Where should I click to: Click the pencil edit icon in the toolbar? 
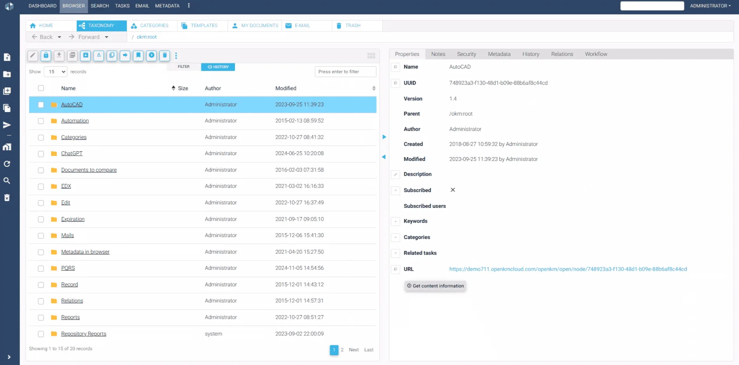[33, 55]
